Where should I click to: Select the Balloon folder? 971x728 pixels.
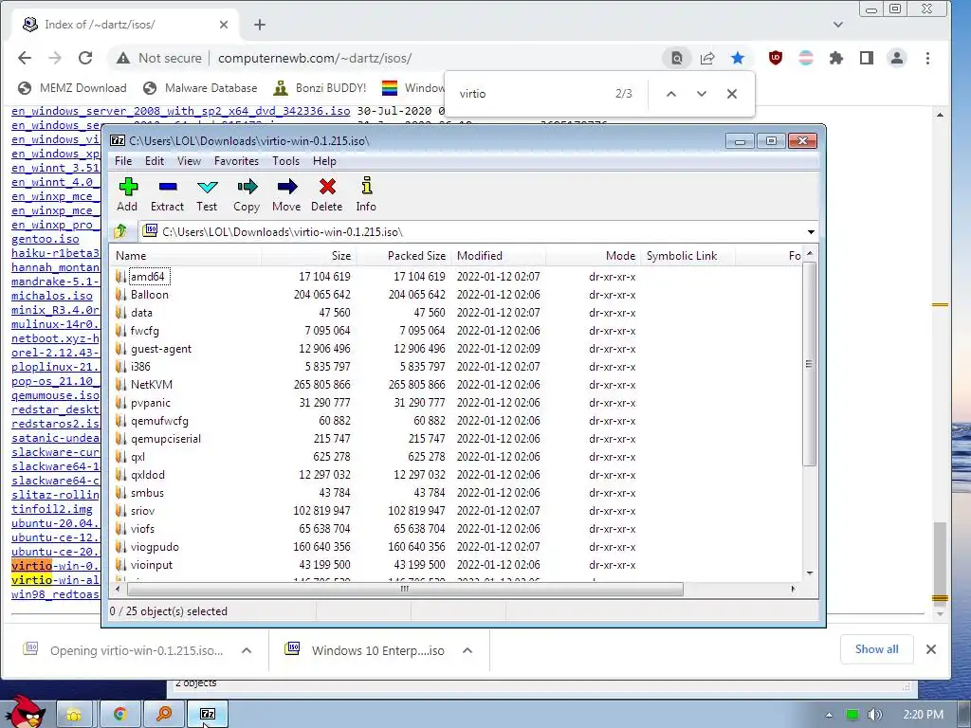coord(149,295)
